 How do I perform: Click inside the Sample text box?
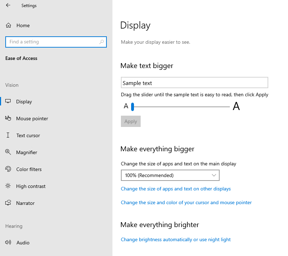click(195, 82)
